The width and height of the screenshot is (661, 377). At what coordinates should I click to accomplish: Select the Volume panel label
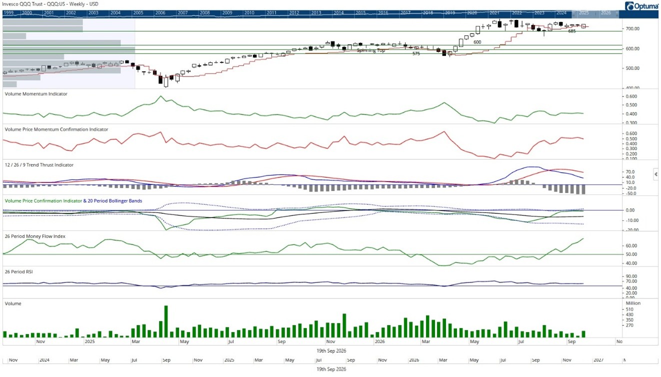click(x=13, y=303)
